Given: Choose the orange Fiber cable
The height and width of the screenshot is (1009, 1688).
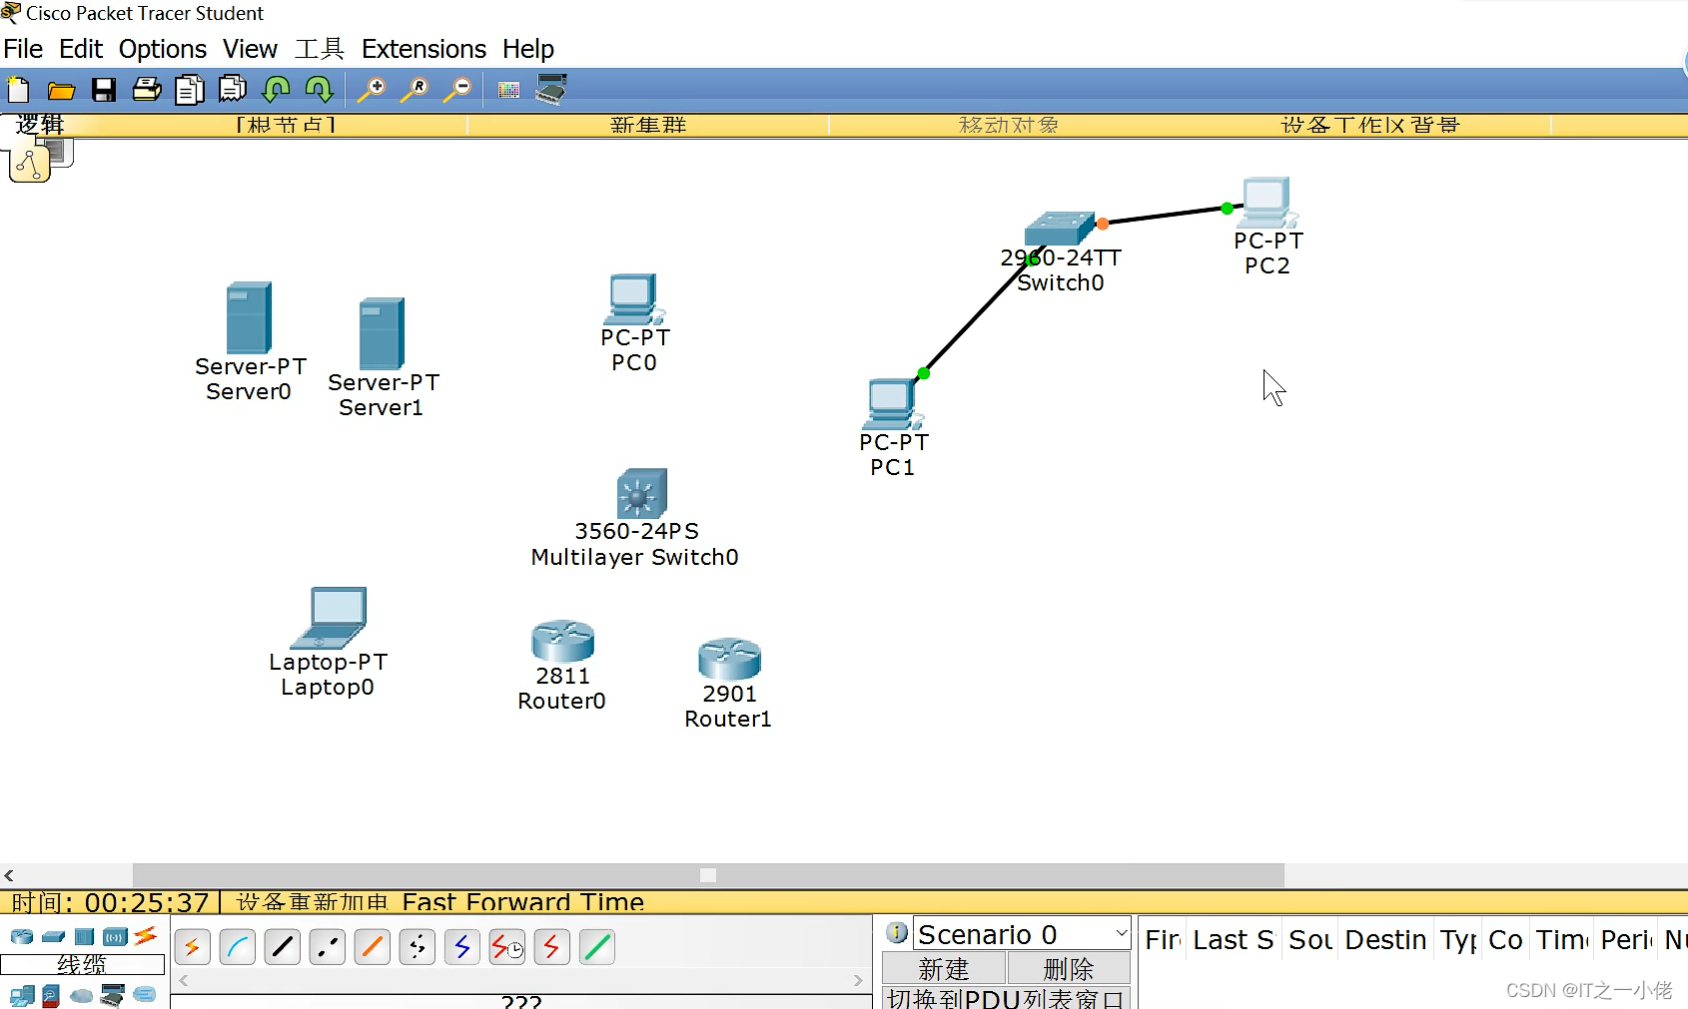Looking at the screenshot, I should point(373,946).
